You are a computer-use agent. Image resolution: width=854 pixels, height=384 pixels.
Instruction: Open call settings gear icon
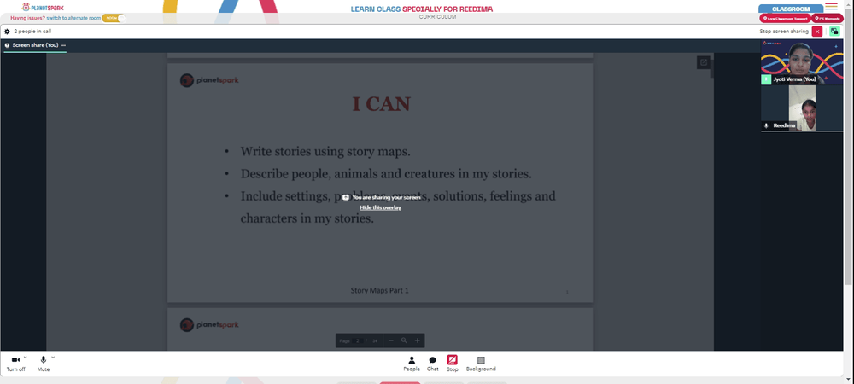(7, 32)
